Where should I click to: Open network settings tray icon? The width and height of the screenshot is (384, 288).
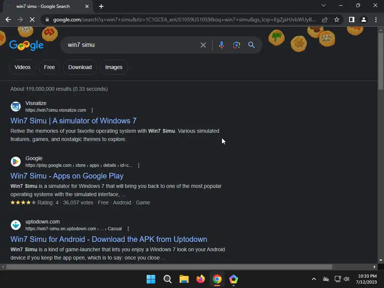coord(338,279)
